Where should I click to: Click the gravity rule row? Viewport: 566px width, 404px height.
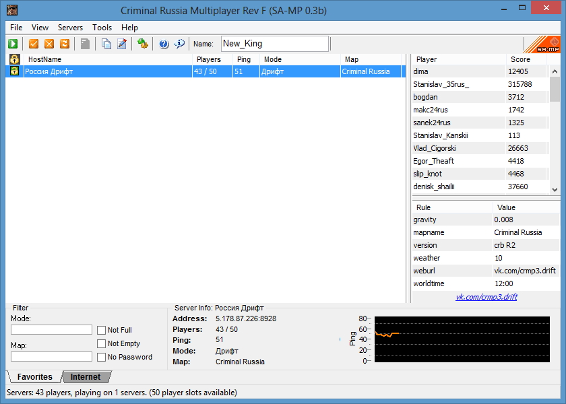point(486,220)
